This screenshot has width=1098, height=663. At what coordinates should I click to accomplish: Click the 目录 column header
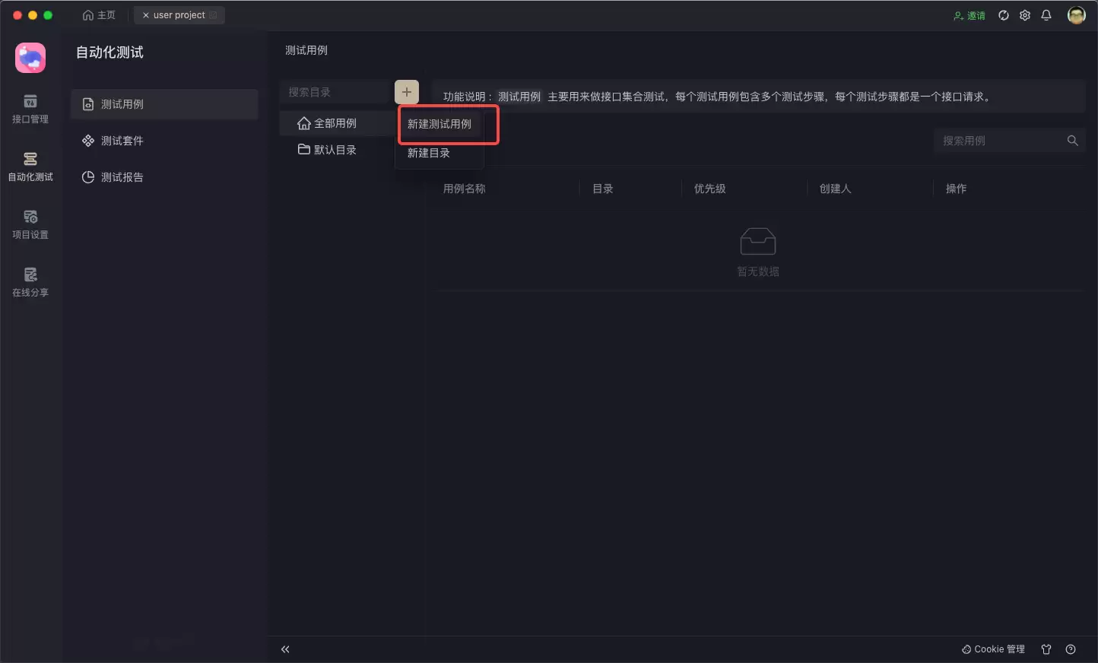(603, 189)
